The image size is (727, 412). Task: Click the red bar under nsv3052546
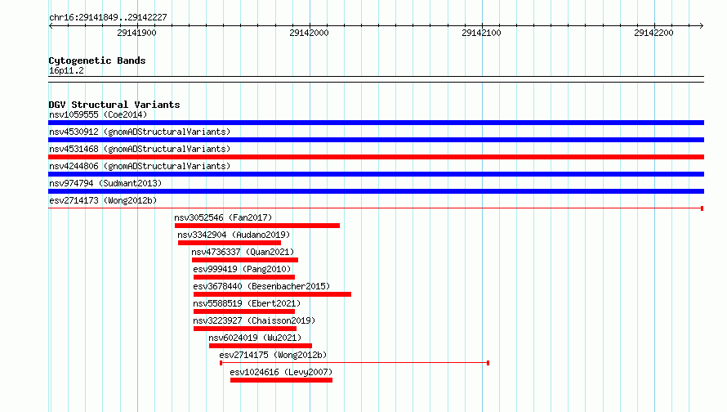(257, 226)
